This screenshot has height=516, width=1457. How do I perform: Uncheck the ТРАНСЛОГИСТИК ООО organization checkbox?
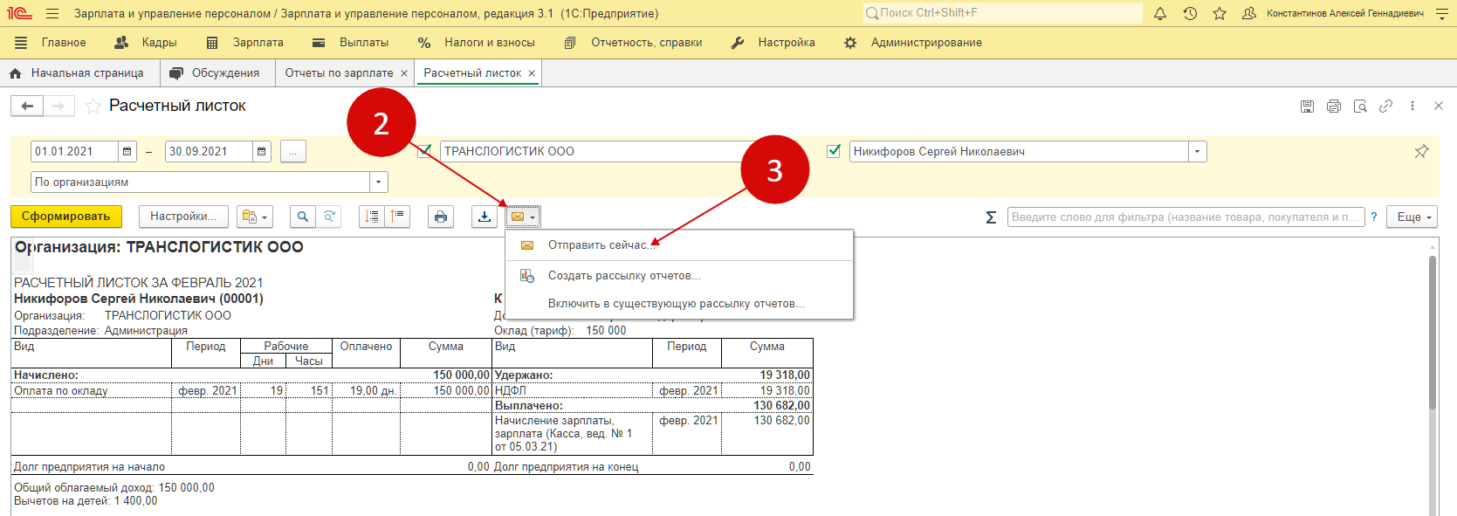pyautogui.click(x=424, y=151)
